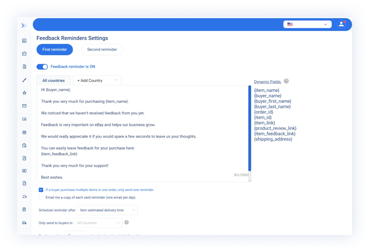Open the + Add Country dropdown
The width and height of the screenshot is (369, 252).
pos(97,80)
